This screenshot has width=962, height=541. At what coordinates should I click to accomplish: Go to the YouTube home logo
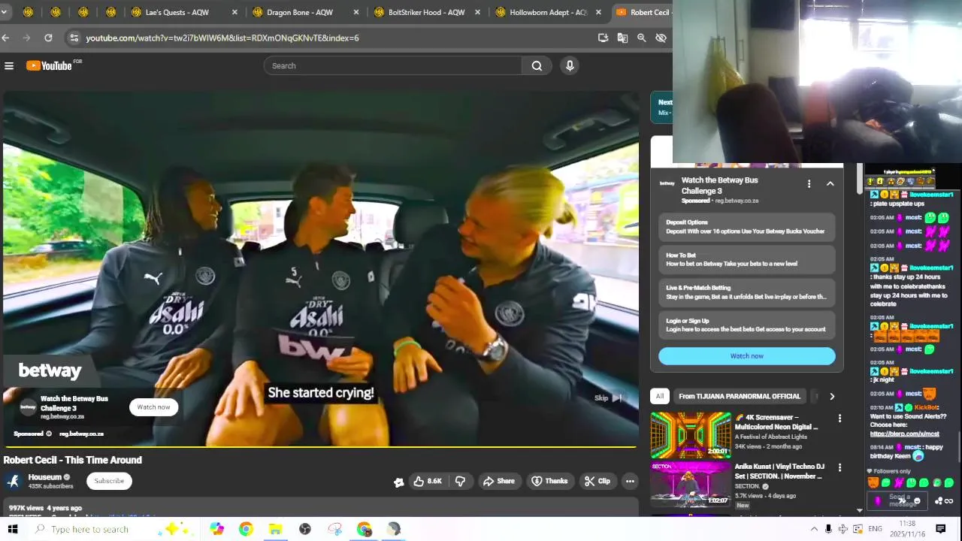coord(50,66)
